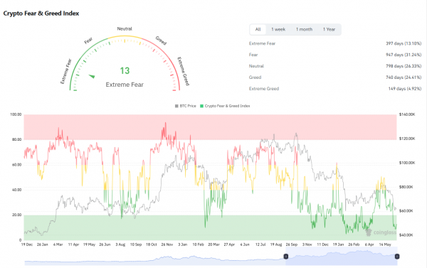Click the 149 days (4.92%) value
This screenshot has height=268, width=427.
pos(405,89)
